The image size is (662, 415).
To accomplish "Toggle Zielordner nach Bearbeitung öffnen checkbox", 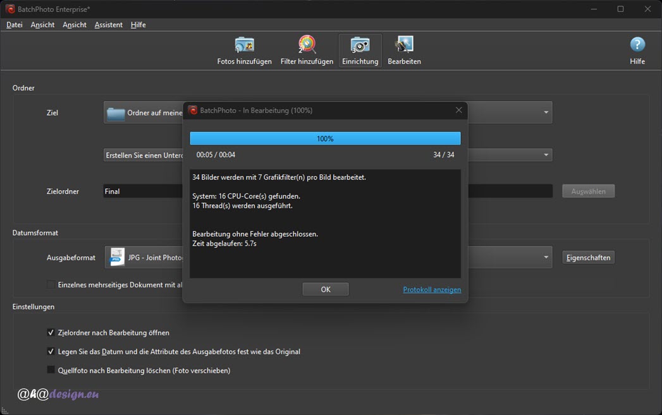I will (51, 333).
